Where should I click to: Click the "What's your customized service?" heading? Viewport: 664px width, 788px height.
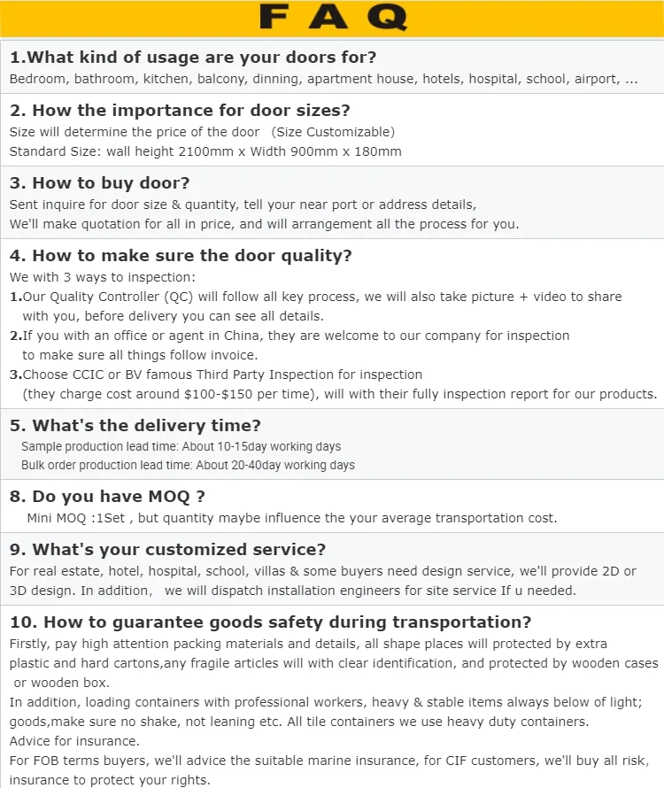168,550
